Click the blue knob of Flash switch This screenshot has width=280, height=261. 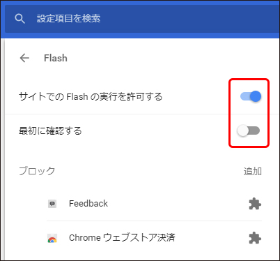[256, 96]
